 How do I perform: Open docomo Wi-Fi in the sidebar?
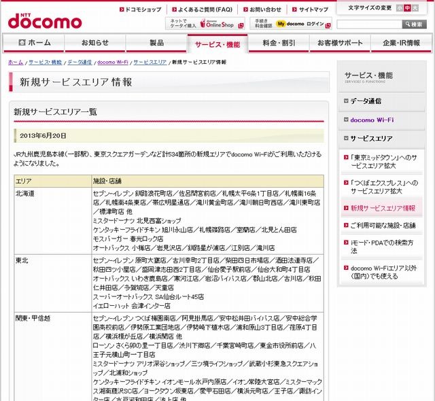click(372, 120)
